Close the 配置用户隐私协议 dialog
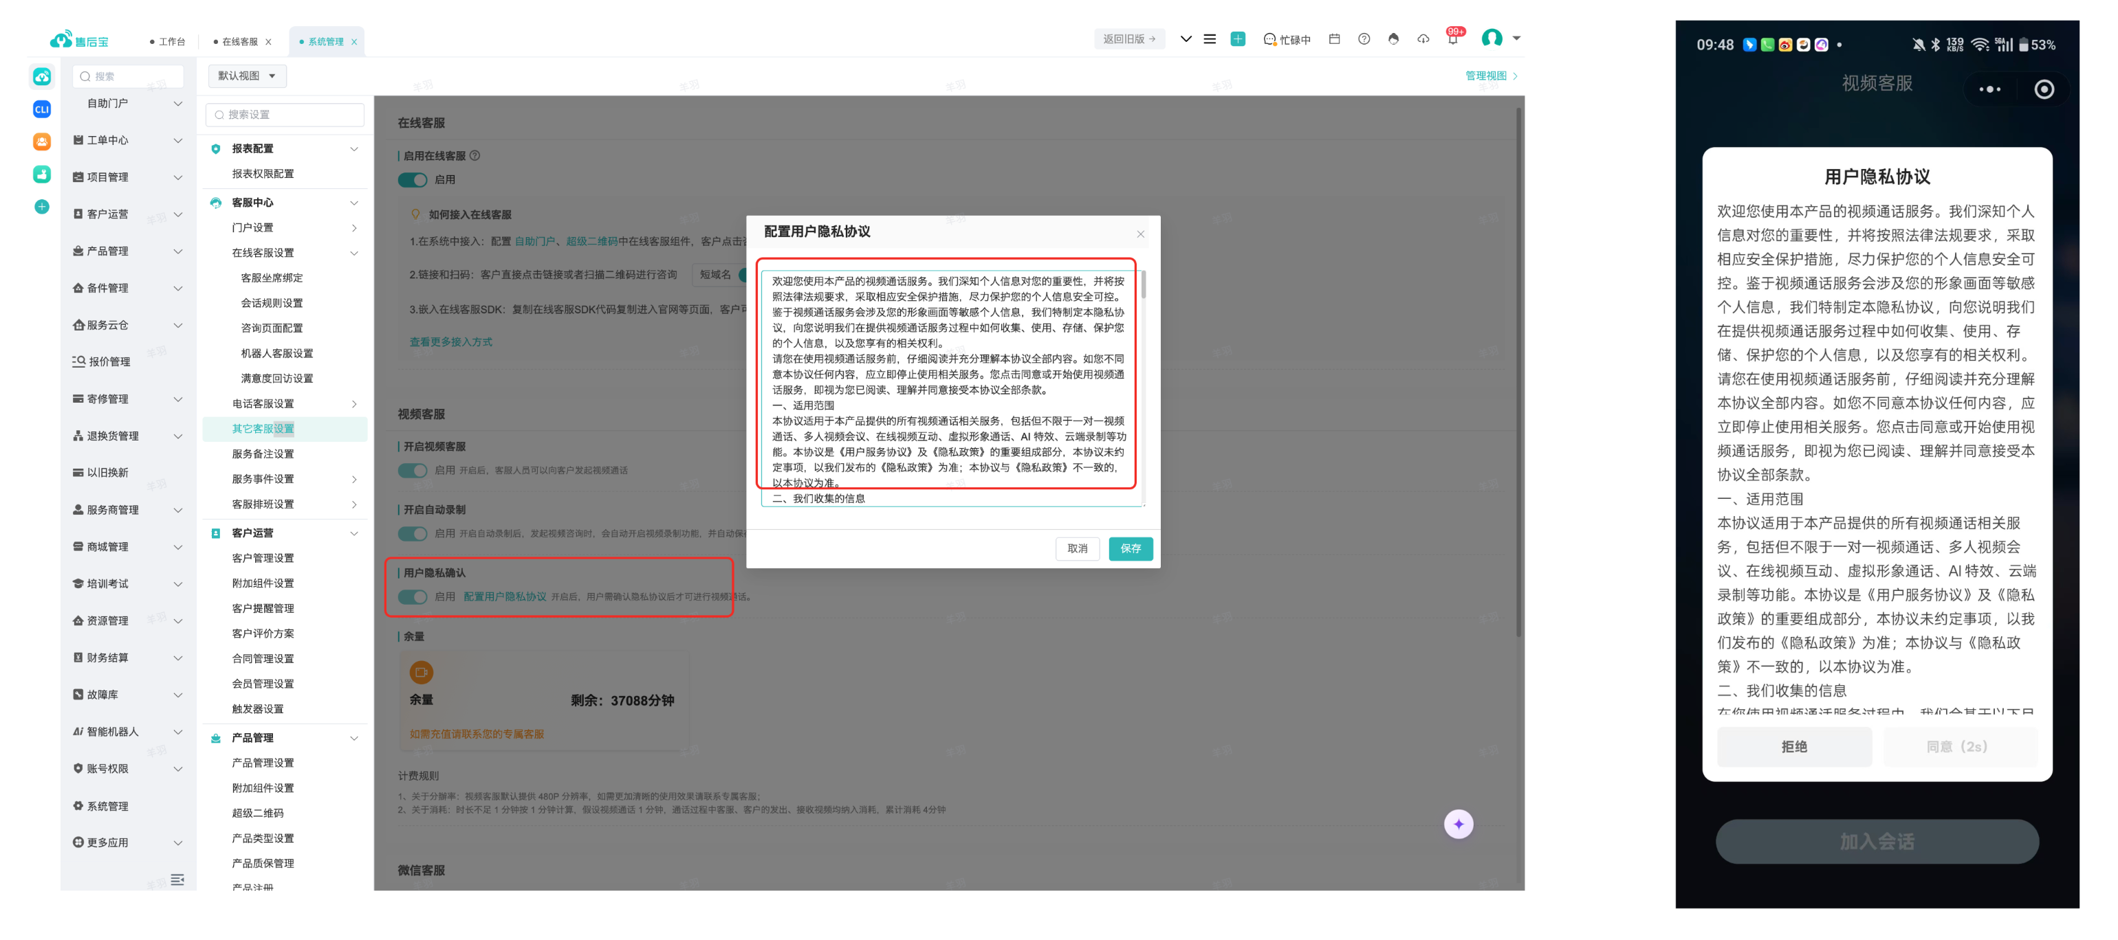 [1140, 234]
